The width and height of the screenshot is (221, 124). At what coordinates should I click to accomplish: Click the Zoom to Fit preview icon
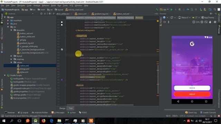coord(206,22)
